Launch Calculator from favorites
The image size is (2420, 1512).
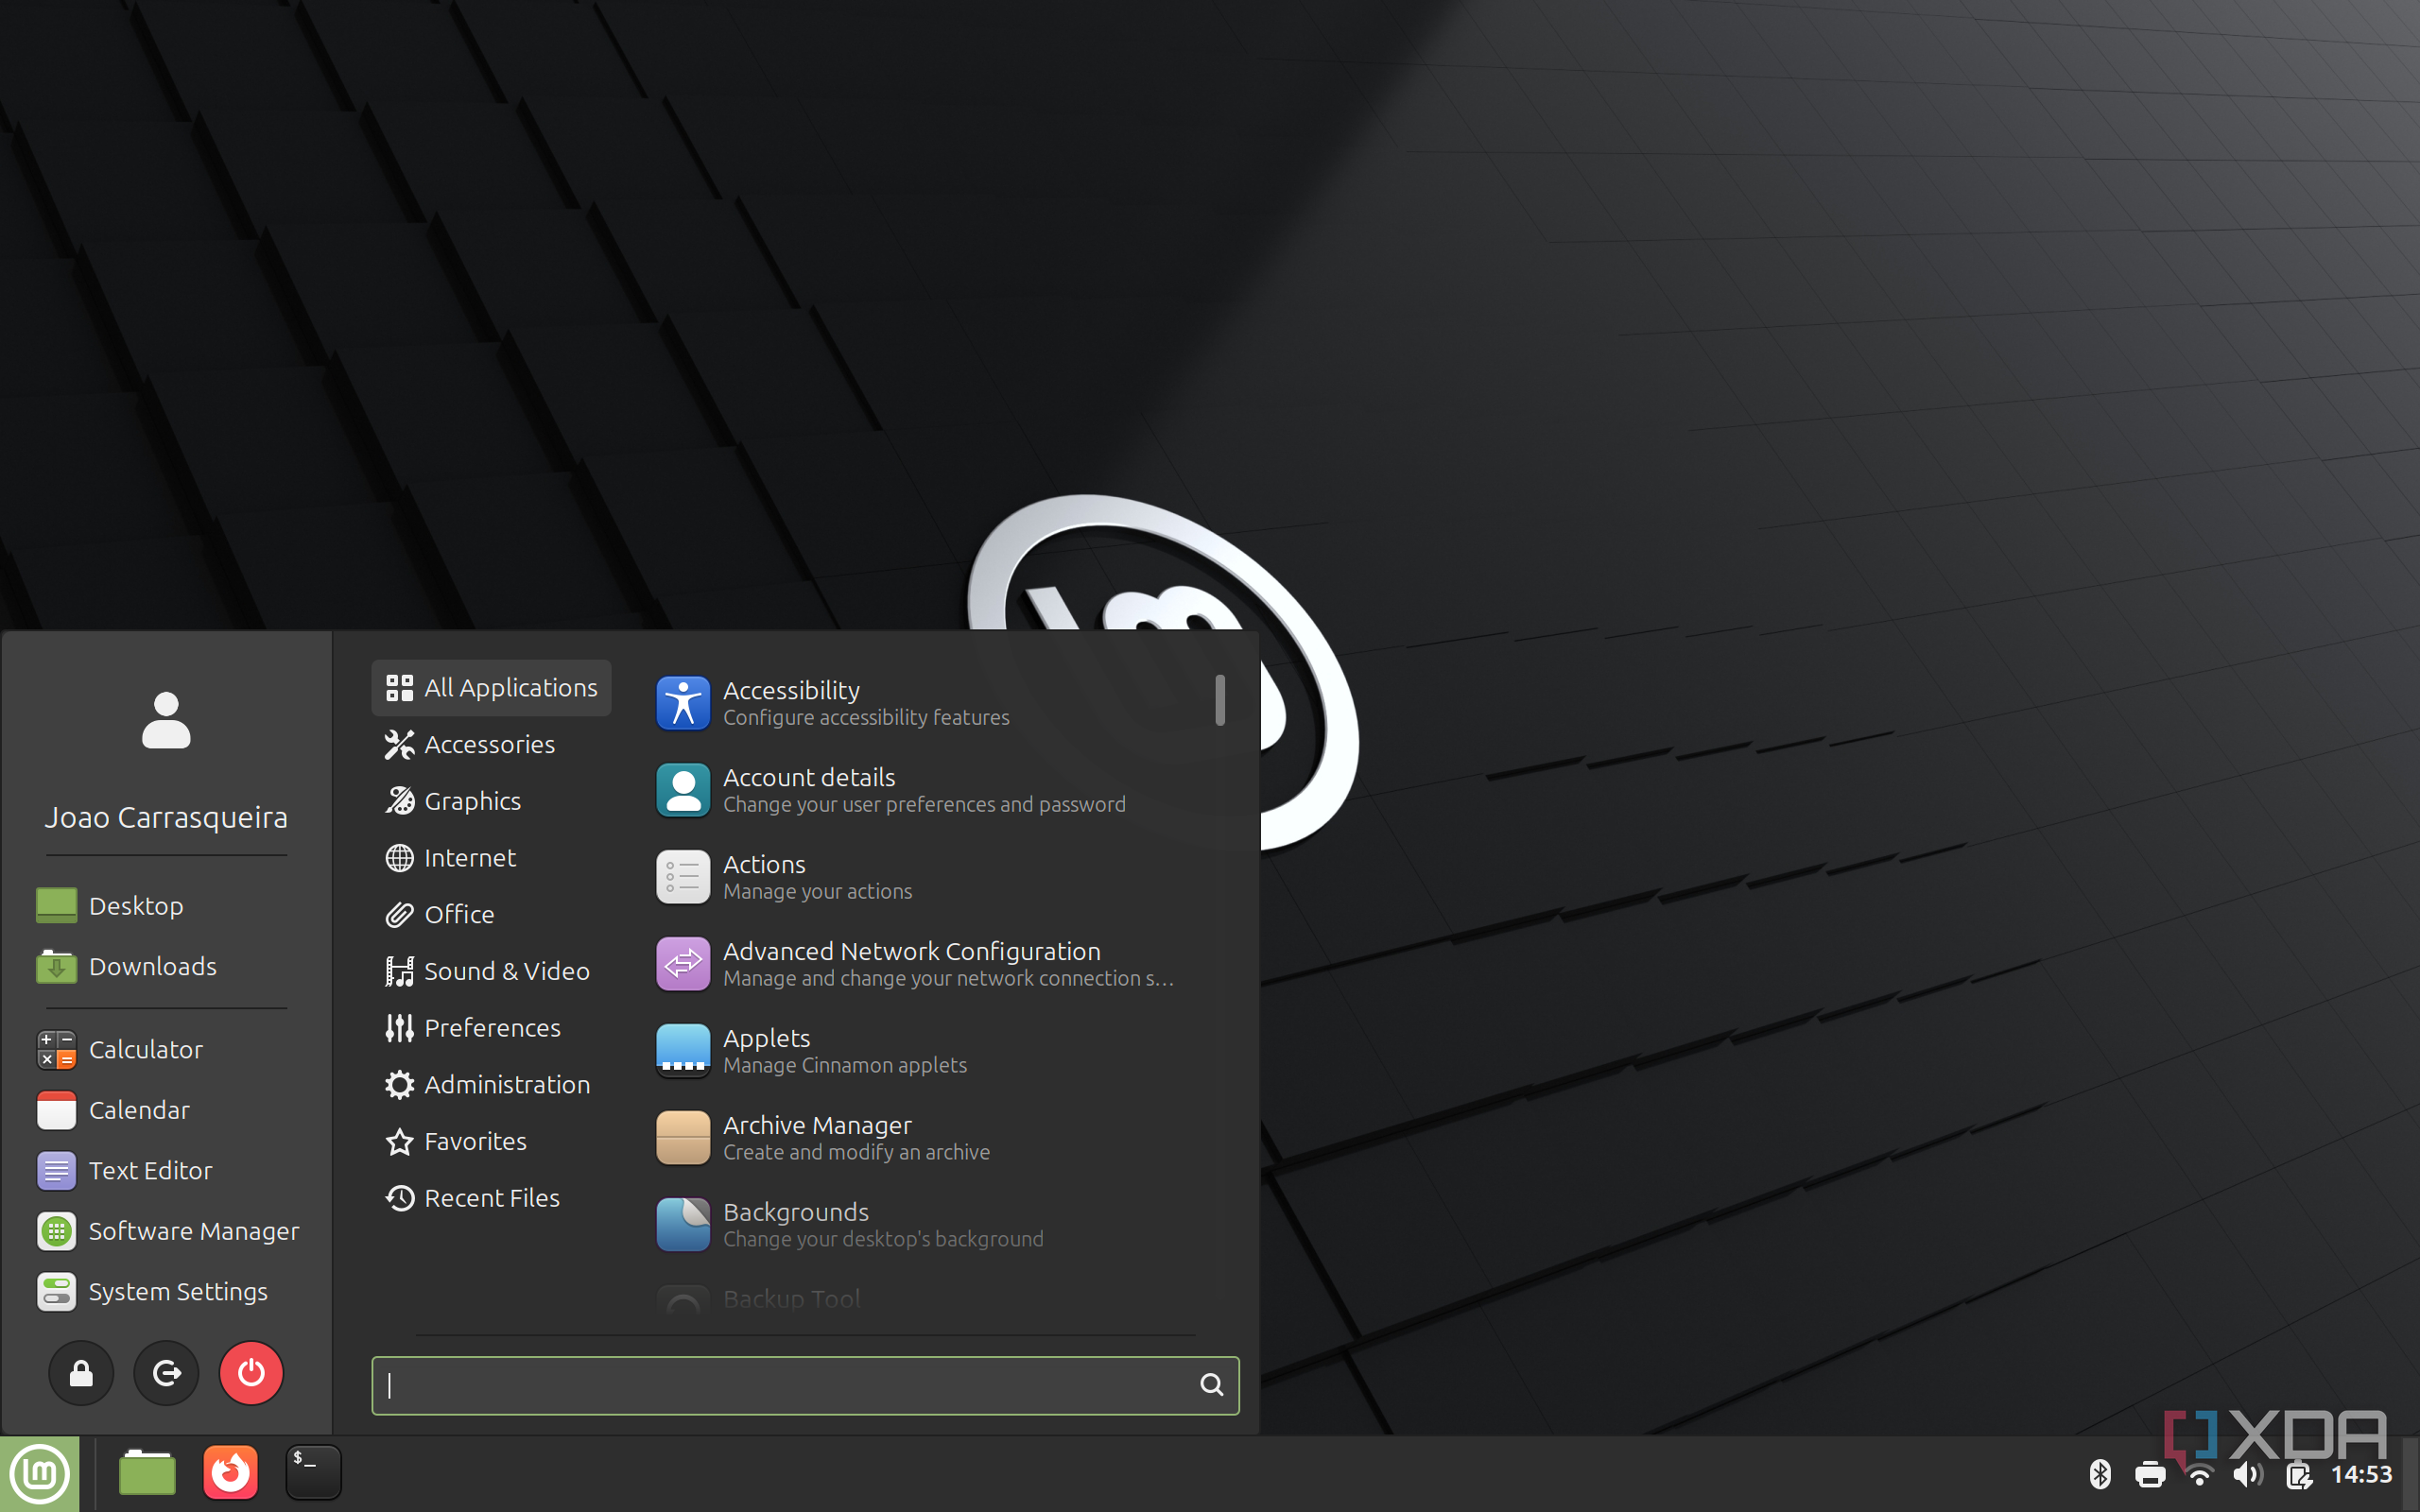[119, 1049]
